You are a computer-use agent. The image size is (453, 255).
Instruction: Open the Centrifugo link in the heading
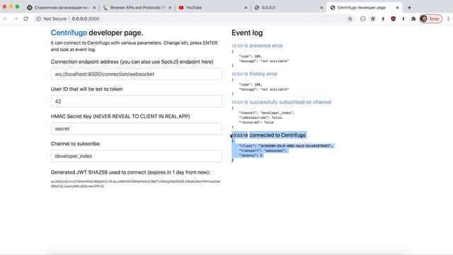[69, 33]
